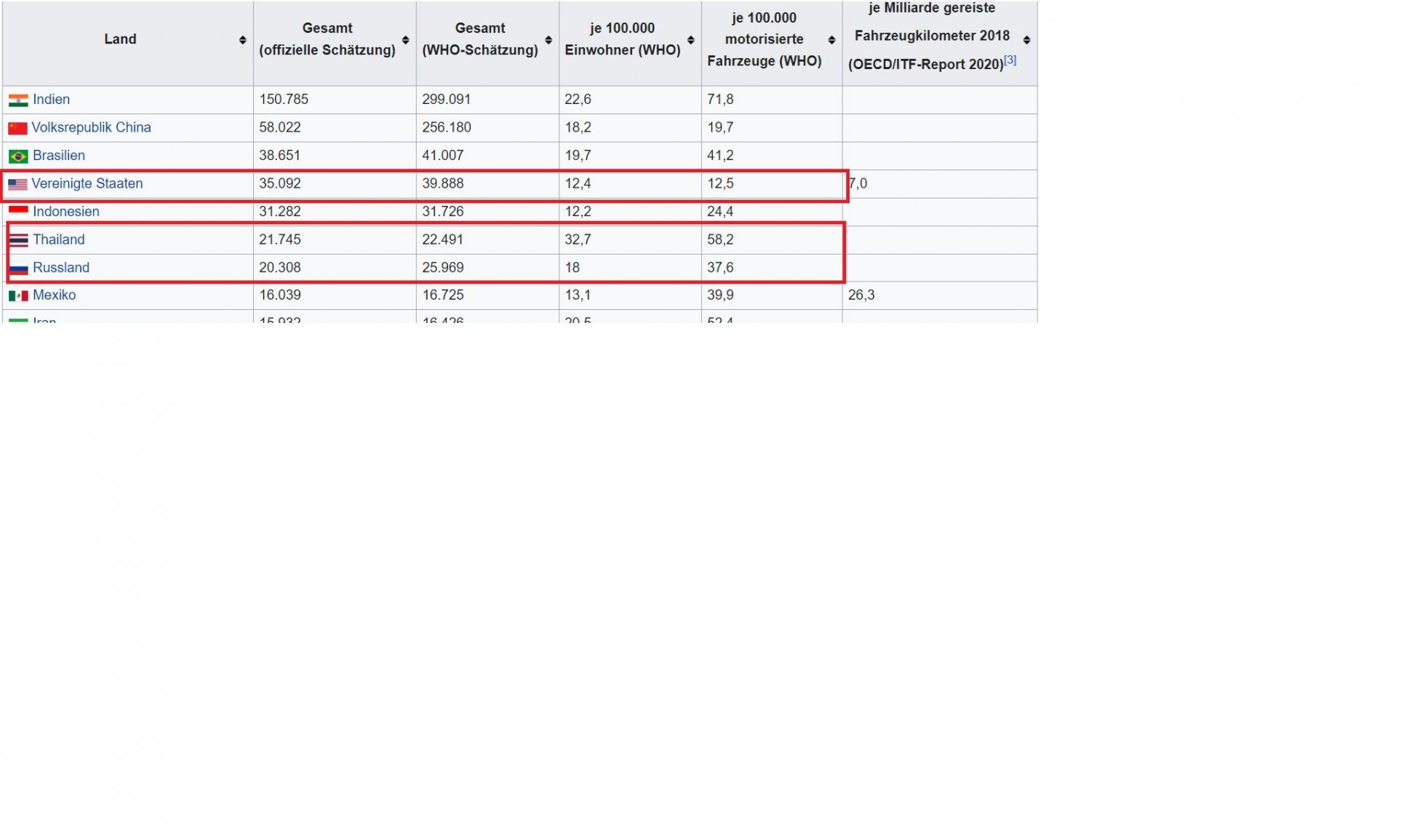Click the Thailand flag icon

tap(18, 240)
